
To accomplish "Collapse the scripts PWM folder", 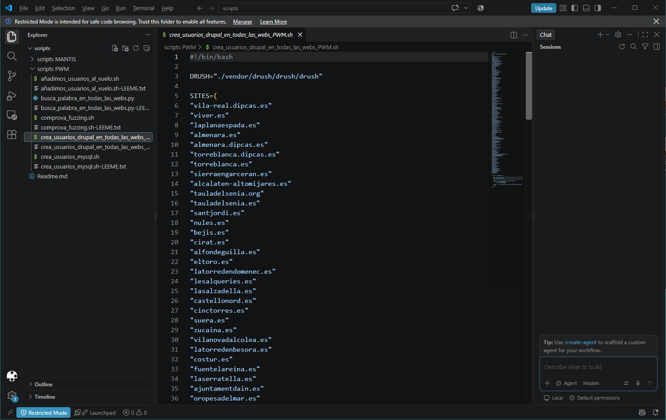I will [x=53, y=69].
